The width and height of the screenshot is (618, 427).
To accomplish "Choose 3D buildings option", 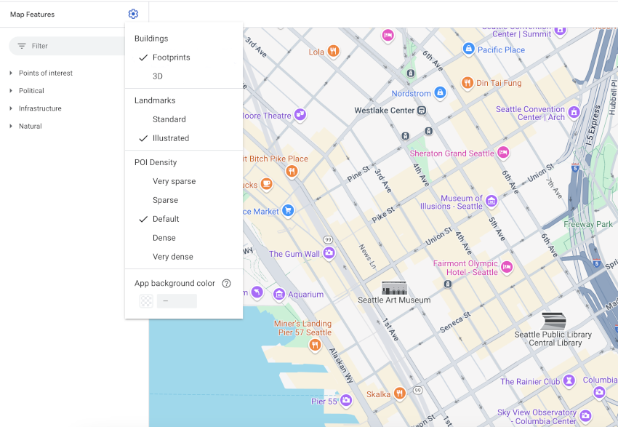I will pos(184,76).
